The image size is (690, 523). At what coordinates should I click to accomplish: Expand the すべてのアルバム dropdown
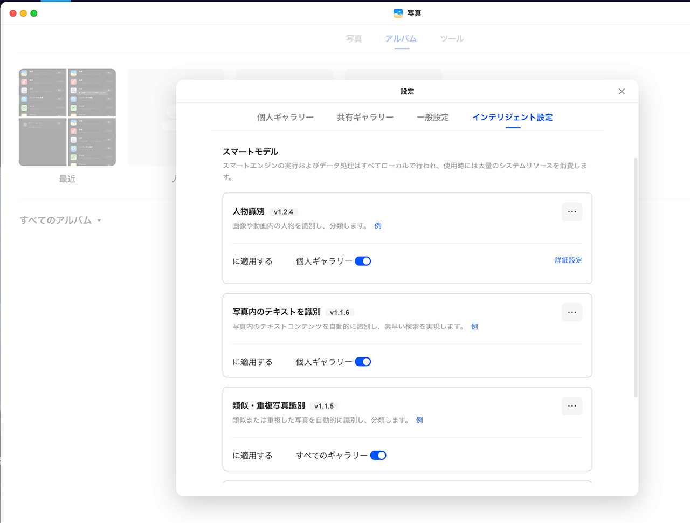click(60, 220)
